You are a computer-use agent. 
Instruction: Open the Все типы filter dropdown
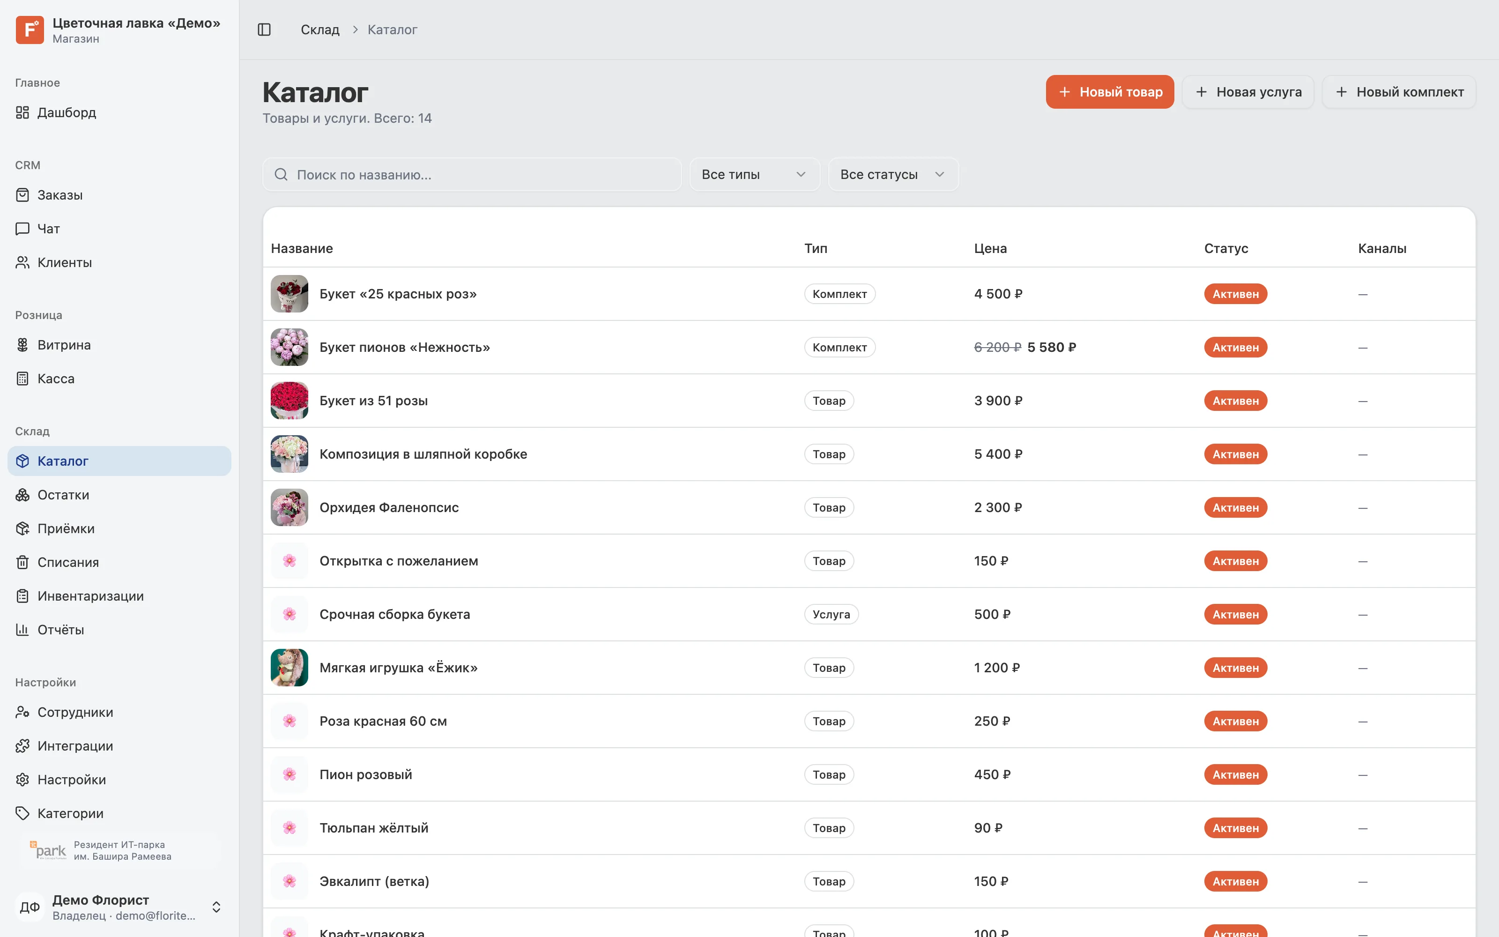coord(755,174)
